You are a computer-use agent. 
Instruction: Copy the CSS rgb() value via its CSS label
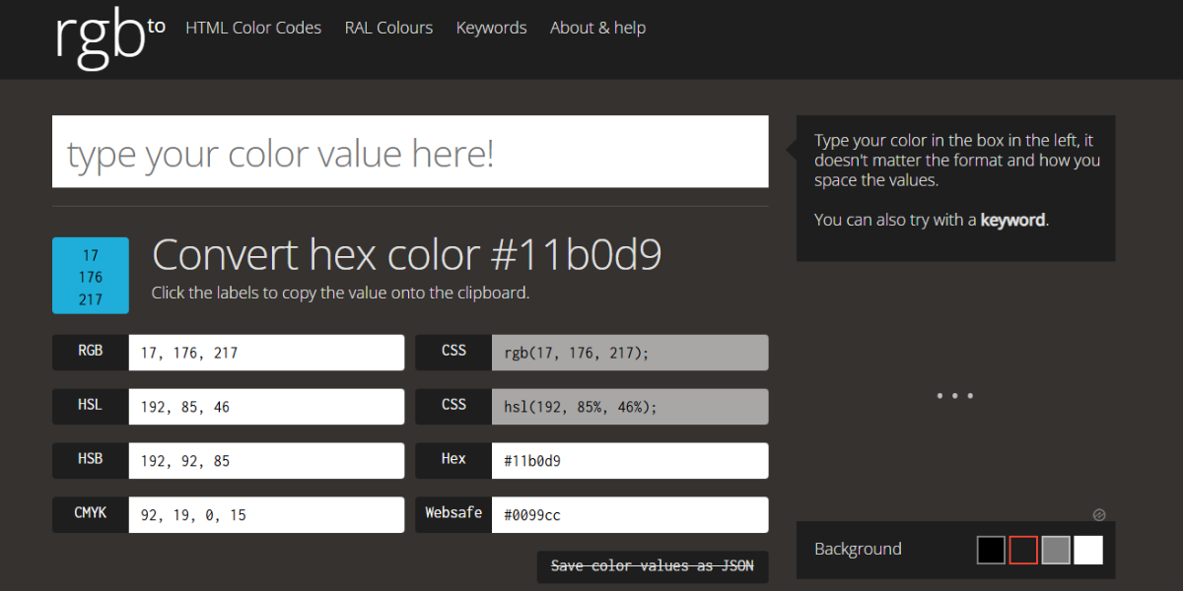point(452,352)
